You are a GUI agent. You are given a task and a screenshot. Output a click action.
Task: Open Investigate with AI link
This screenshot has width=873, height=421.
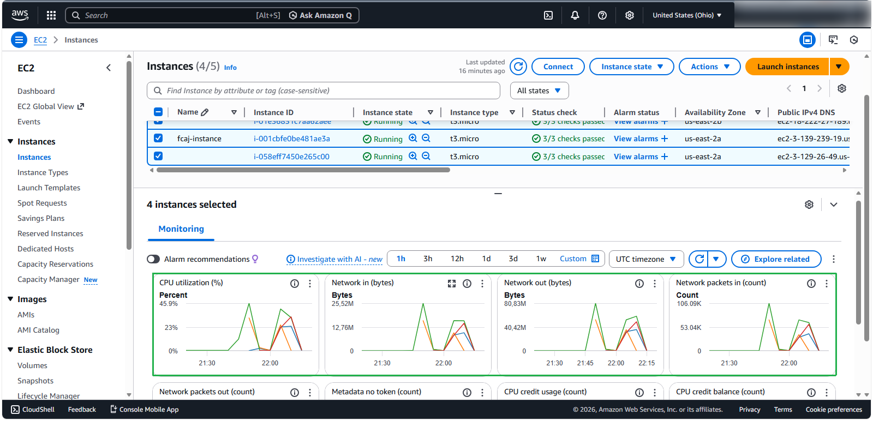334,259
